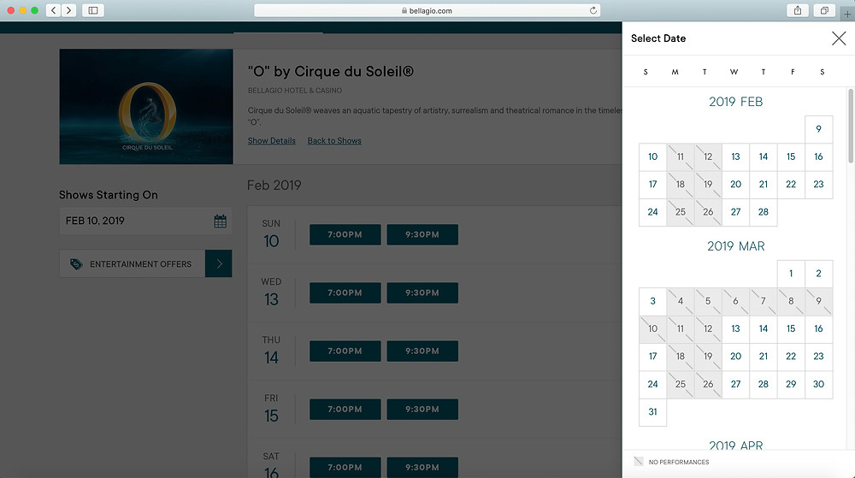855x478 pixels.
Task: Pick March 24 in calendar
Action: point(652,384)
